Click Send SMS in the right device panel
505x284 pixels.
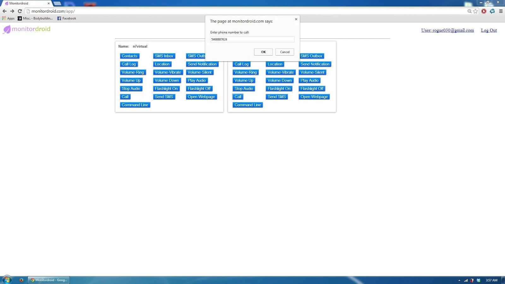(x=277, y=97)
